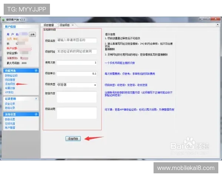Minimize the 接码客户端 window
222x177 pixels.
point(202,19)
